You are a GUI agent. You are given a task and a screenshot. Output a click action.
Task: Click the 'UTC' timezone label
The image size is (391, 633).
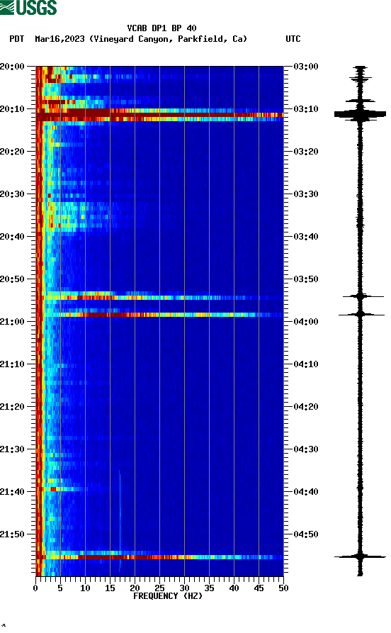point(293,39)
